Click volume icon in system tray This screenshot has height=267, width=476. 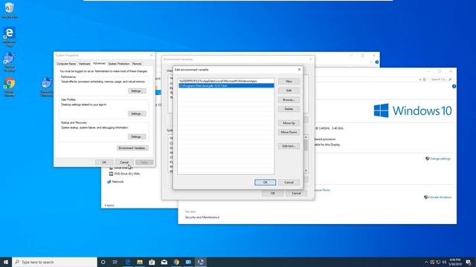(444, 262)
